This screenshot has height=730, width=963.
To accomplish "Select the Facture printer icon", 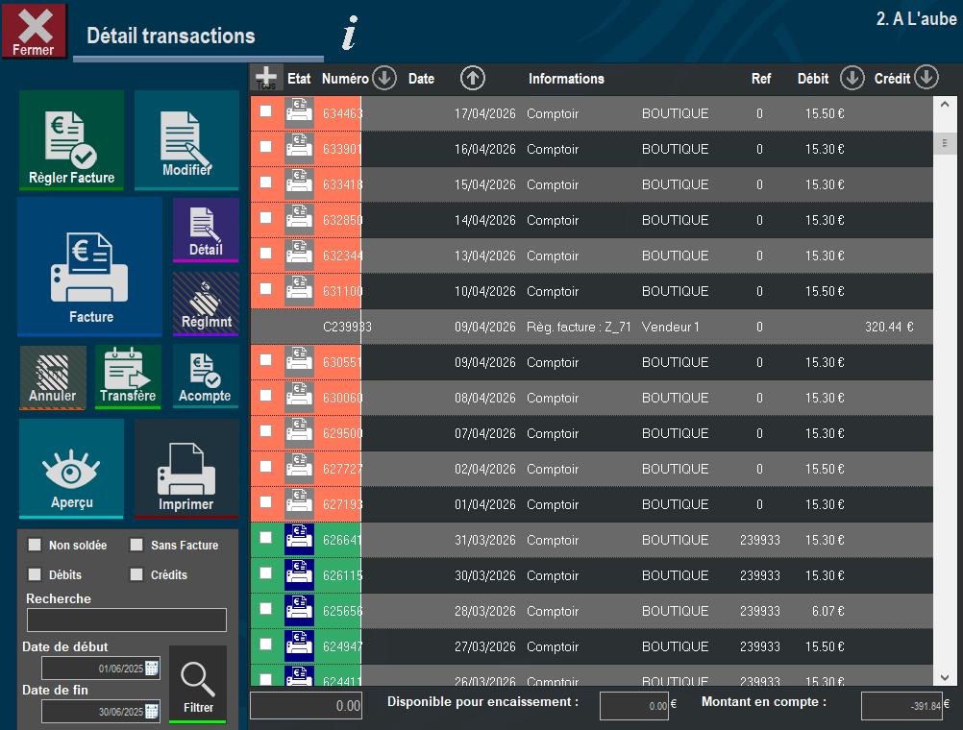I will (x=90, y=267).
